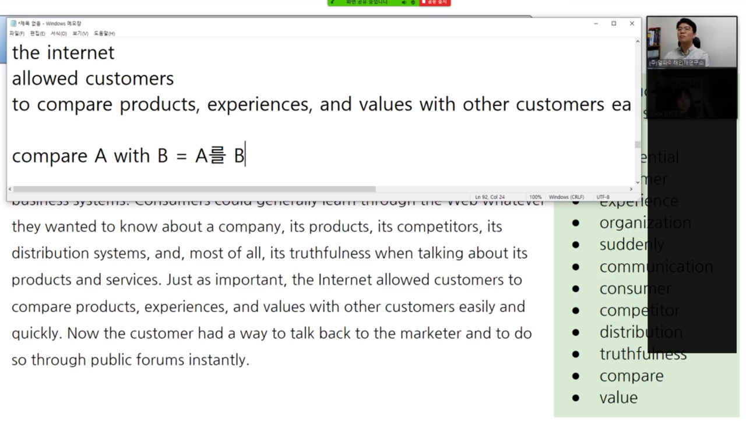Screen dimensions: 746x421
Task: Click the horizontal scrollbar thumb in Notepad
Action: (195, 189)
